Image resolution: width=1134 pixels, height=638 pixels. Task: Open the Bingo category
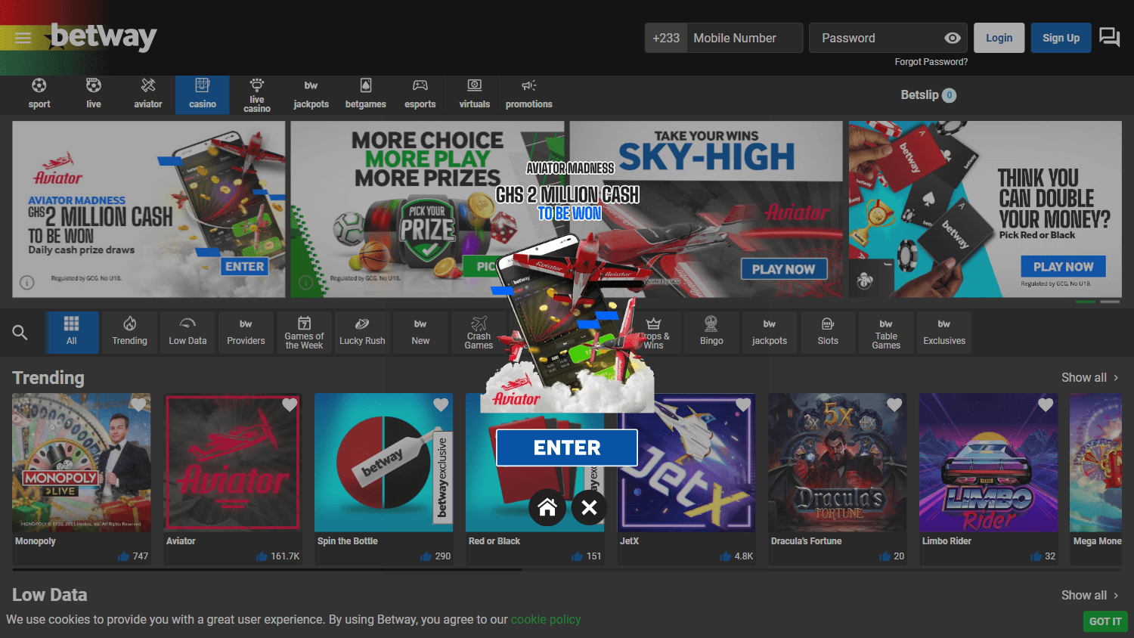711,332
